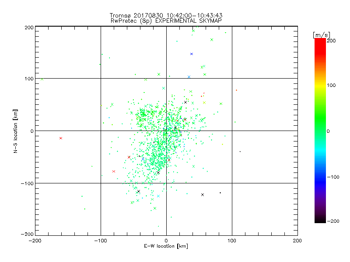This screenshot has width=350, height=262.
Task: Click the title line 'Tromsø 20170830 10:42:00-10:43:43'
Action: tap(166, 15)
